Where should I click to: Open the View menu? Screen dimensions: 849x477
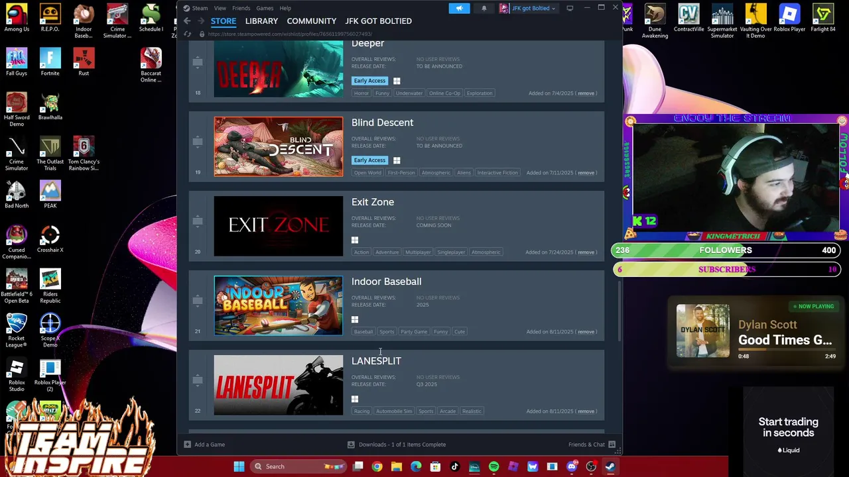[x=220, y=8]
